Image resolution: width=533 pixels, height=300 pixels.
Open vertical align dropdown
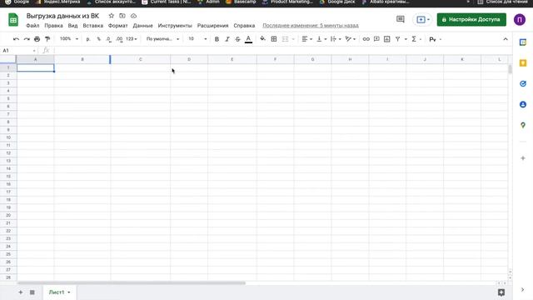321,39
